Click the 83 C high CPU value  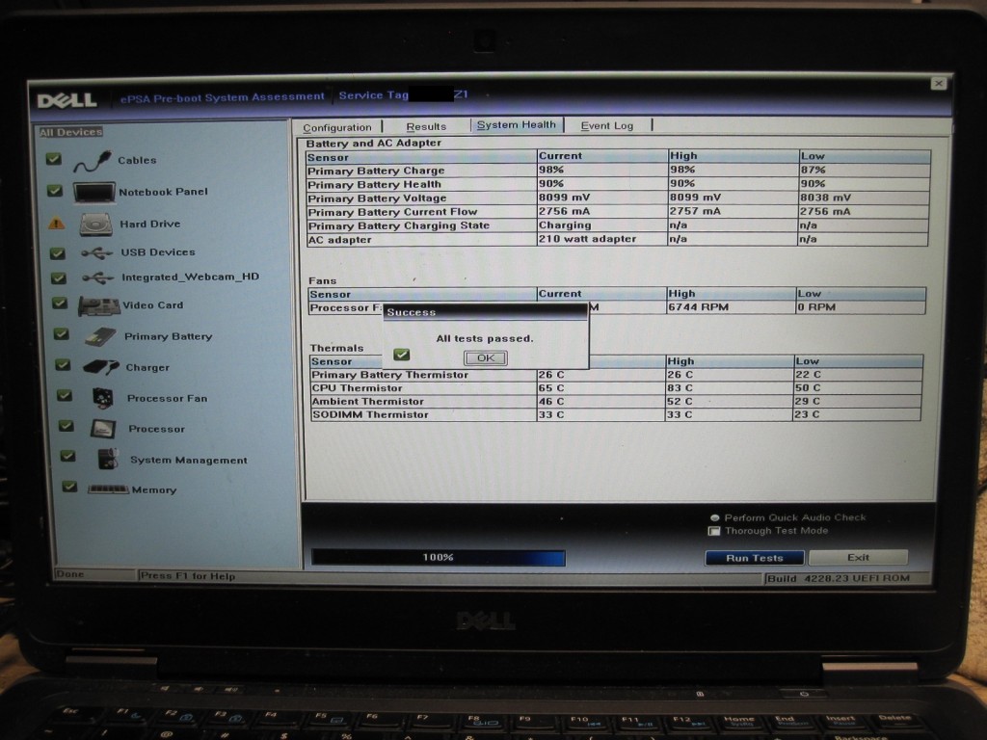click(680, 387)
